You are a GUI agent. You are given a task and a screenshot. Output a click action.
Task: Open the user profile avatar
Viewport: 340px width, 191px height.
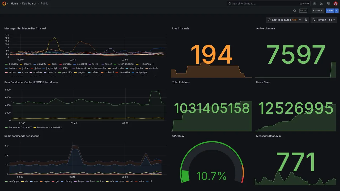click(335, 3)
